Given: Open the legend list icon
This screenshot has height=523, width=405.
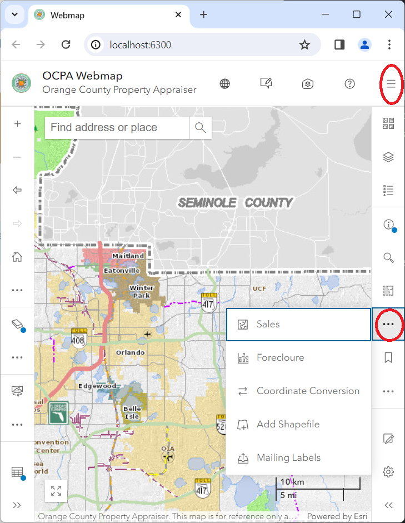Looking at the screenshot, I should click(x=388, y=190).
